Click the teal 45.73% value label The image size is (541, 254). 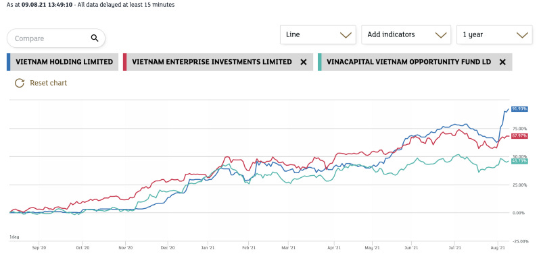(519, 161)
